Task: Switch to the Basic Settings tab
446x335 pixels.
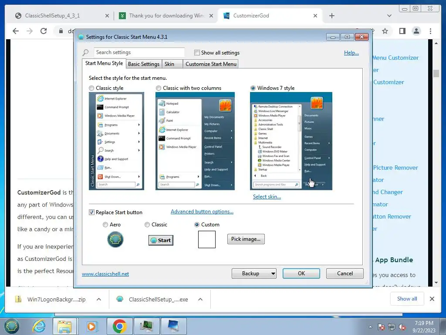Action: pyautogui.click(x=144, y=64)
